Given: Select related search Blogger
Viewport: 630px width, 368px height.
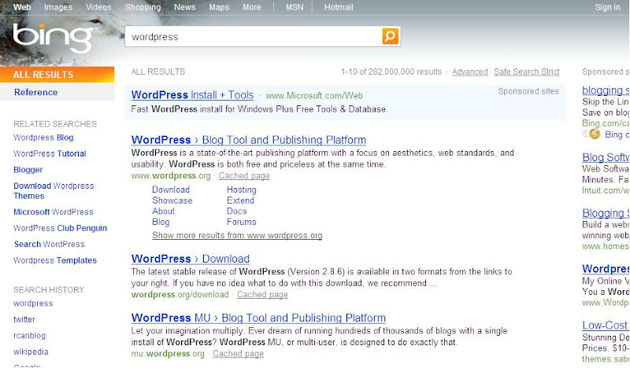Looking at the screenshot, I should coord(28,170).
